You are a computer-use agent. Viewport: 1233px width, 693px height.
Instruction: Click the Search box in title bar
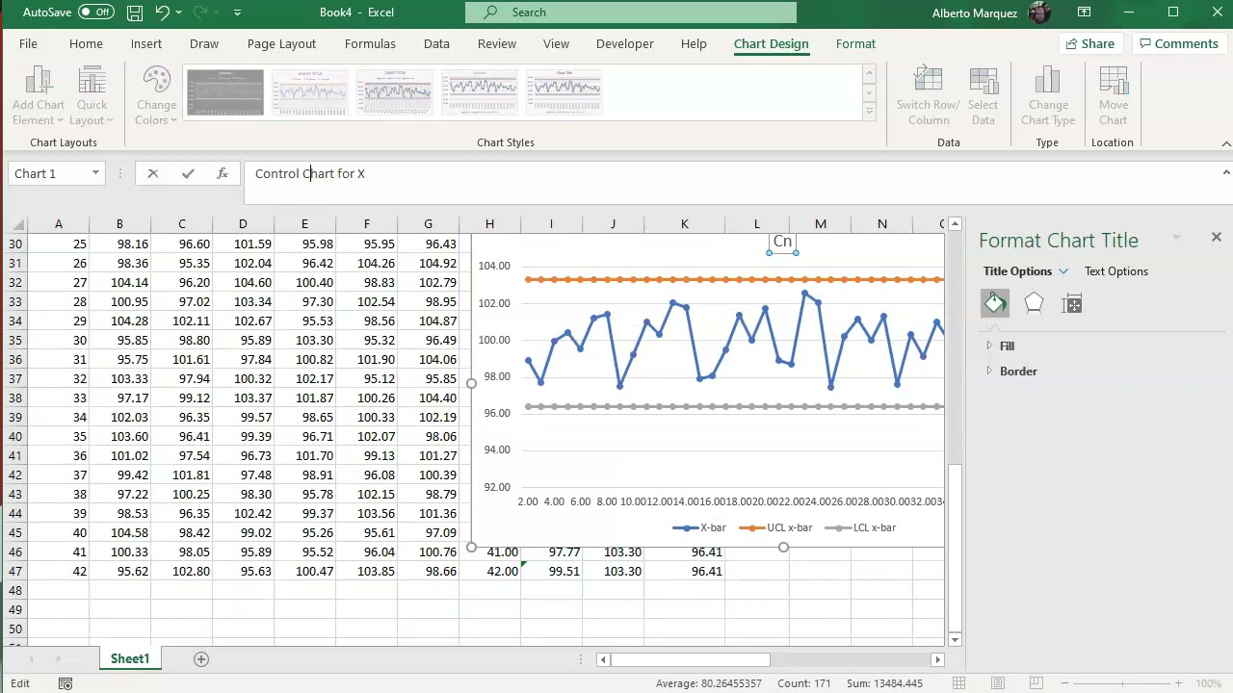[x=631, y=13]
